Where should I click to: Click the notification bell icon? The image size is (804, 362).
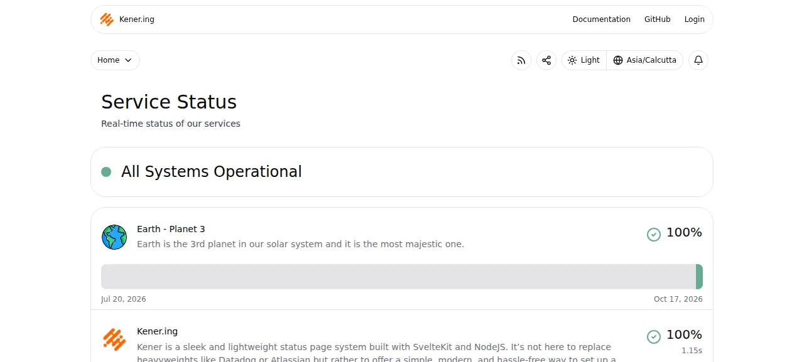(x=698, y=60)
